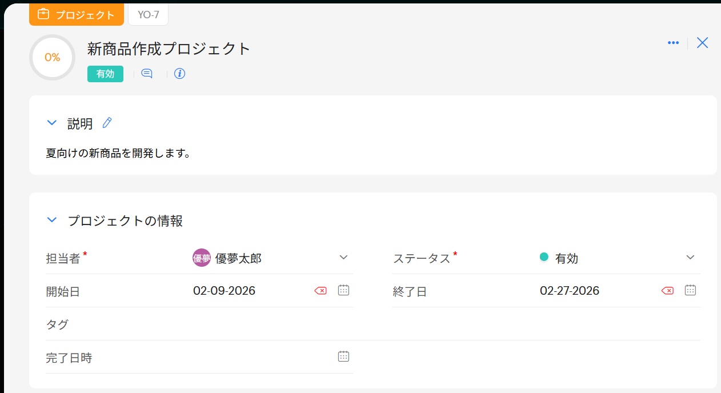Click the YO-7 project ID tab
Image resolution: width=721 pixels, height=393 pixels.
tap(149, 15)
